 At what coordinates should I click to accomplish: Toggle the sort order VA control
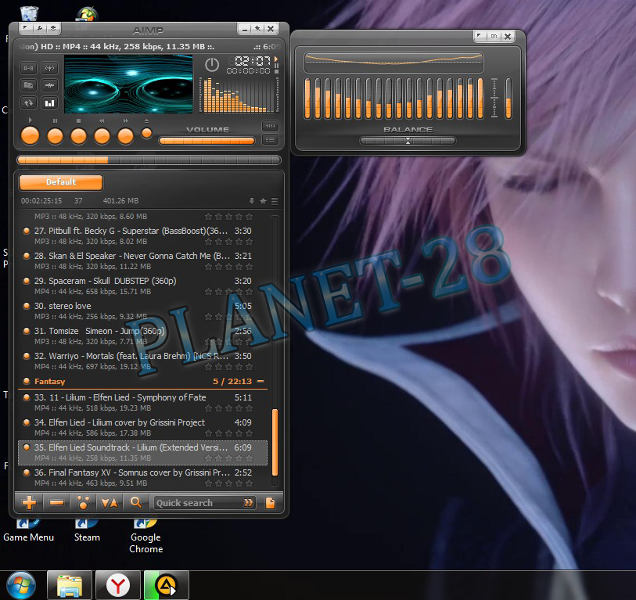point(110,502)
